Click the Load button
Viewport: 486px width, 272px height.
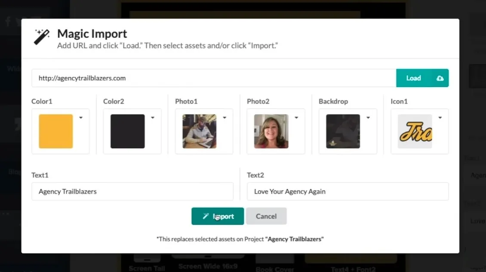[x=422, y=78]
